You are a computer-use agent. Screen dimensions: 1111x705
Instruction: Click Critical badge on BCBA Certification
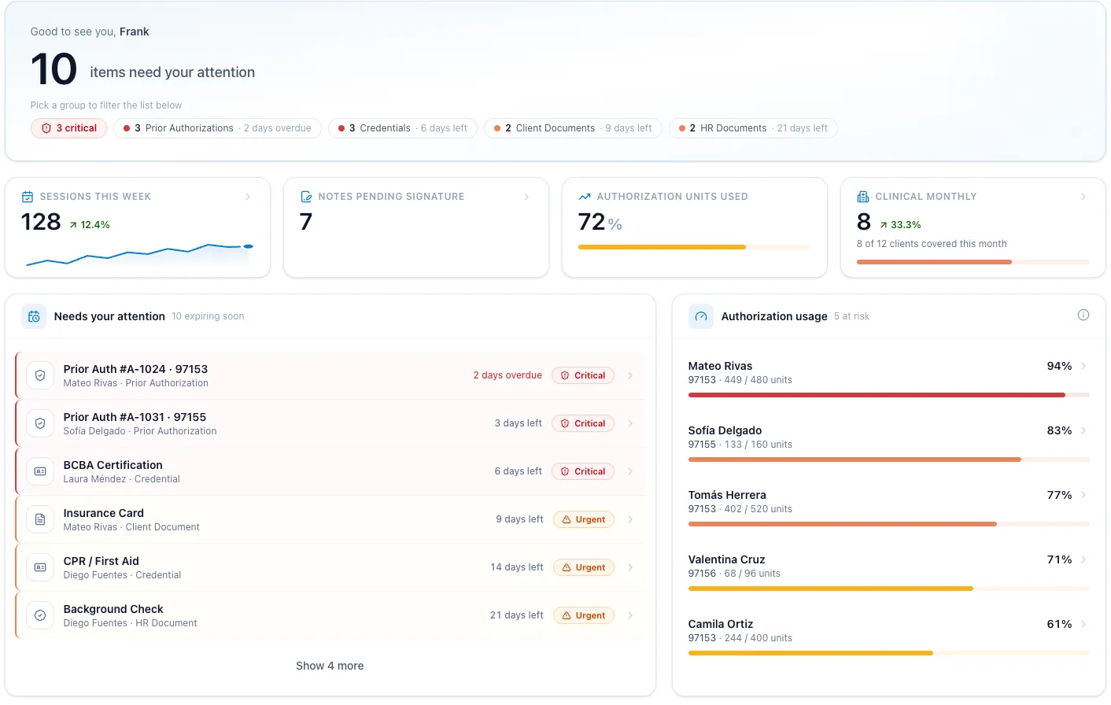click(583, 471)
